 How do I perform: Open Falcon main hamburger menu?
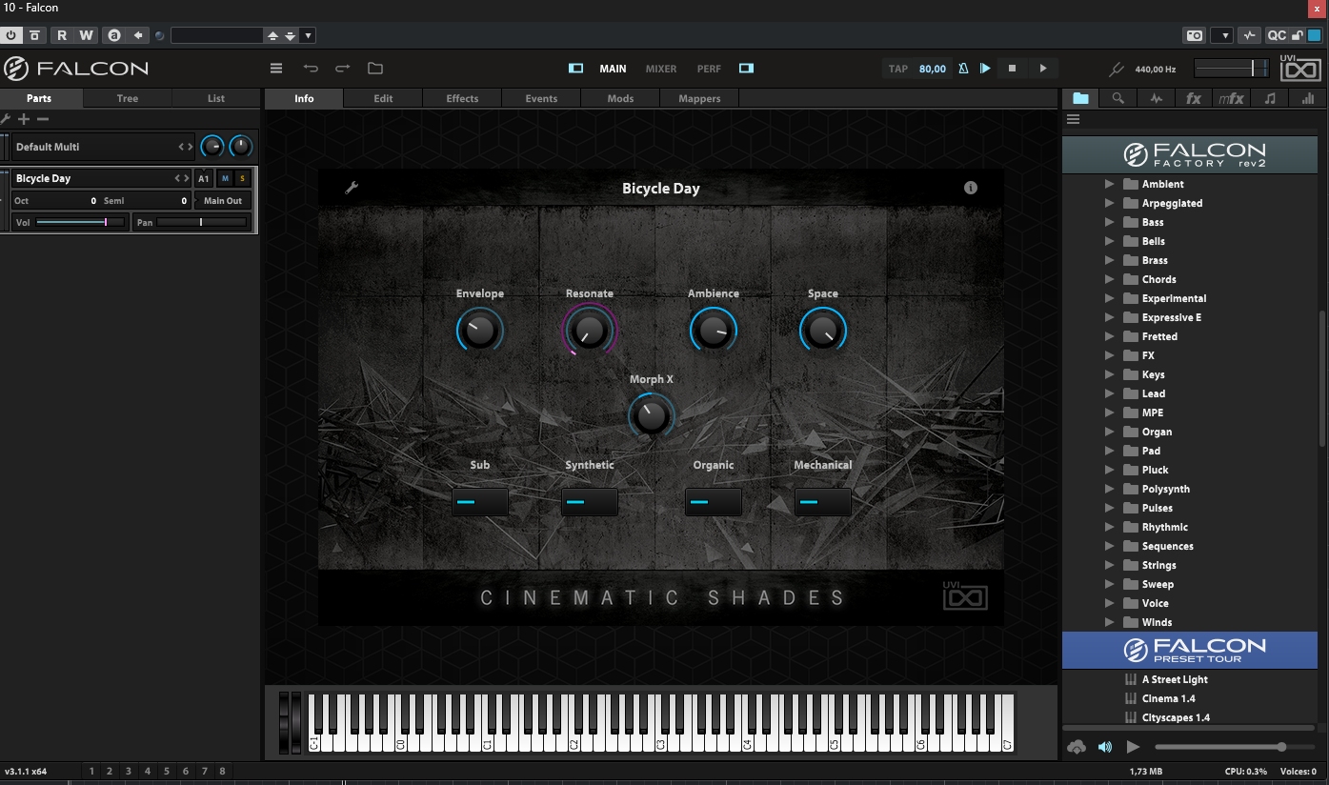pyautogui.click(x=276, y=69)
